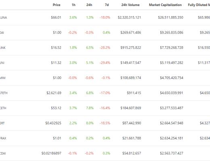Sort by 1h change column header

(x=73, y=5)
